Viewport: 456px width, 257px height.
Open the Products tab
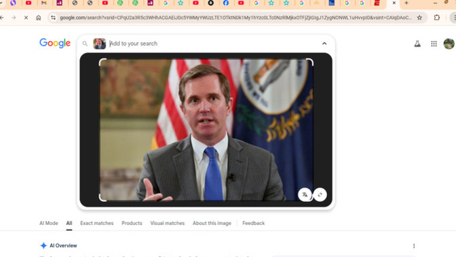132,223
